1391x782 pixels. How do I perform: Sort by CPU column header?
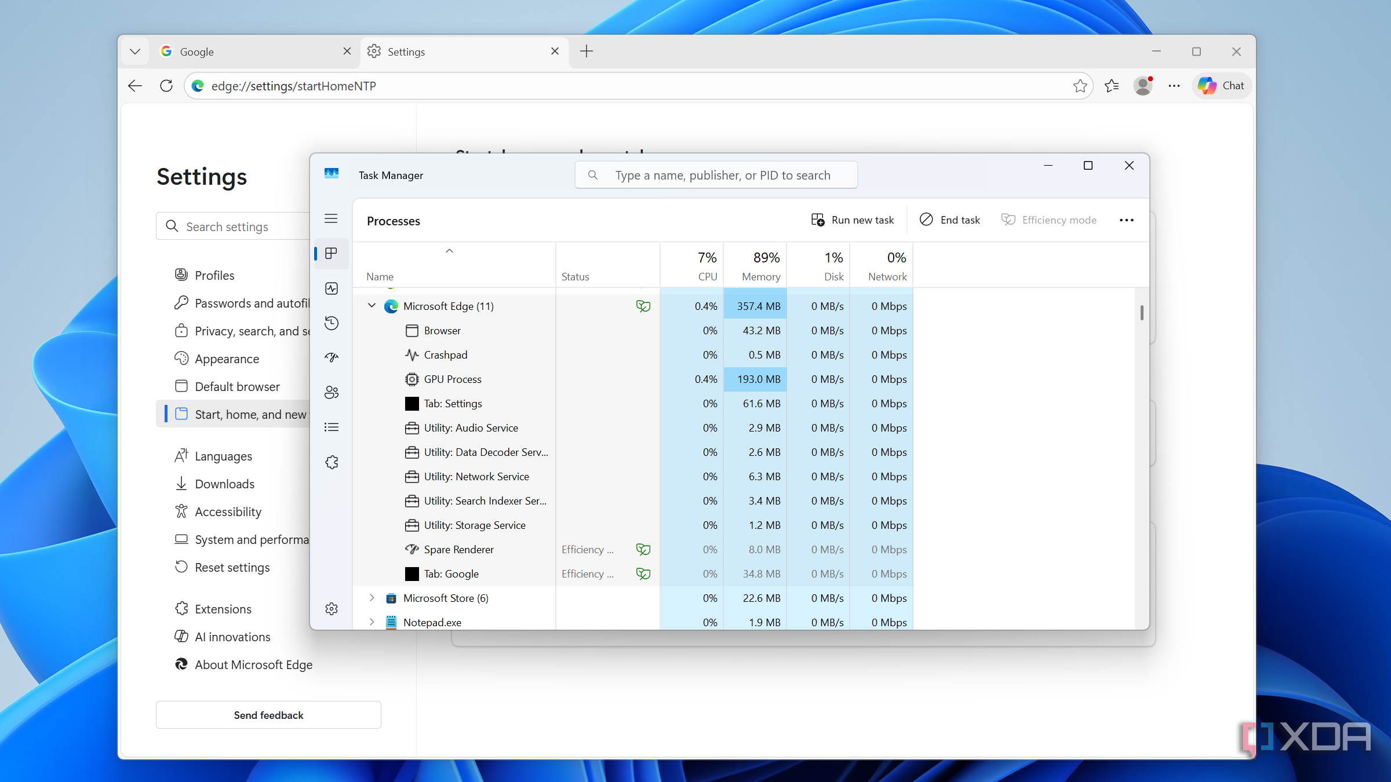click(x=691, y=265)
